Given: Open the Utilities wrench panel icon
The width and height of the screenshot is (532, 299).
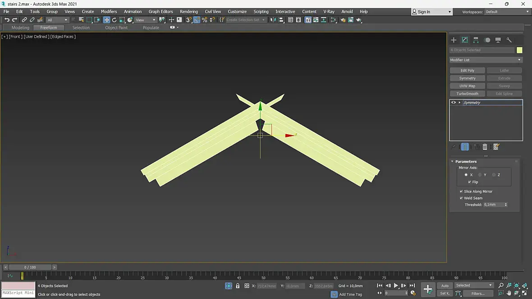Looking at the screenshot, I should 509,40.
